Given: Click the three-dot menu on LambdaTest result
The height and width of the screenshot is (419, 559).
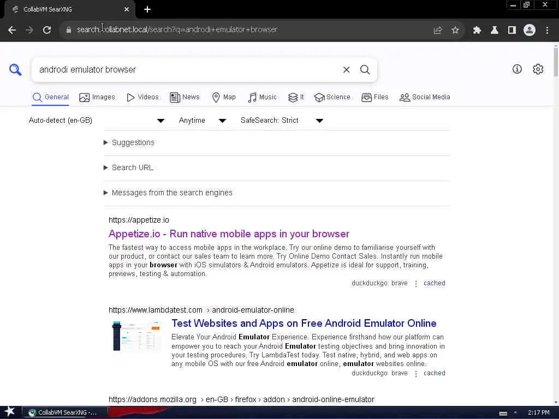Looking at the screenshot, I should (415, 373).
